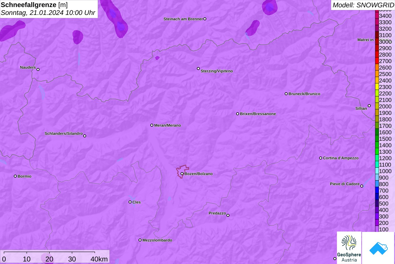Select the Bozen/Bolzano city marker dot
The height and width of the screenshot is (264, 395).
[182, 174]
